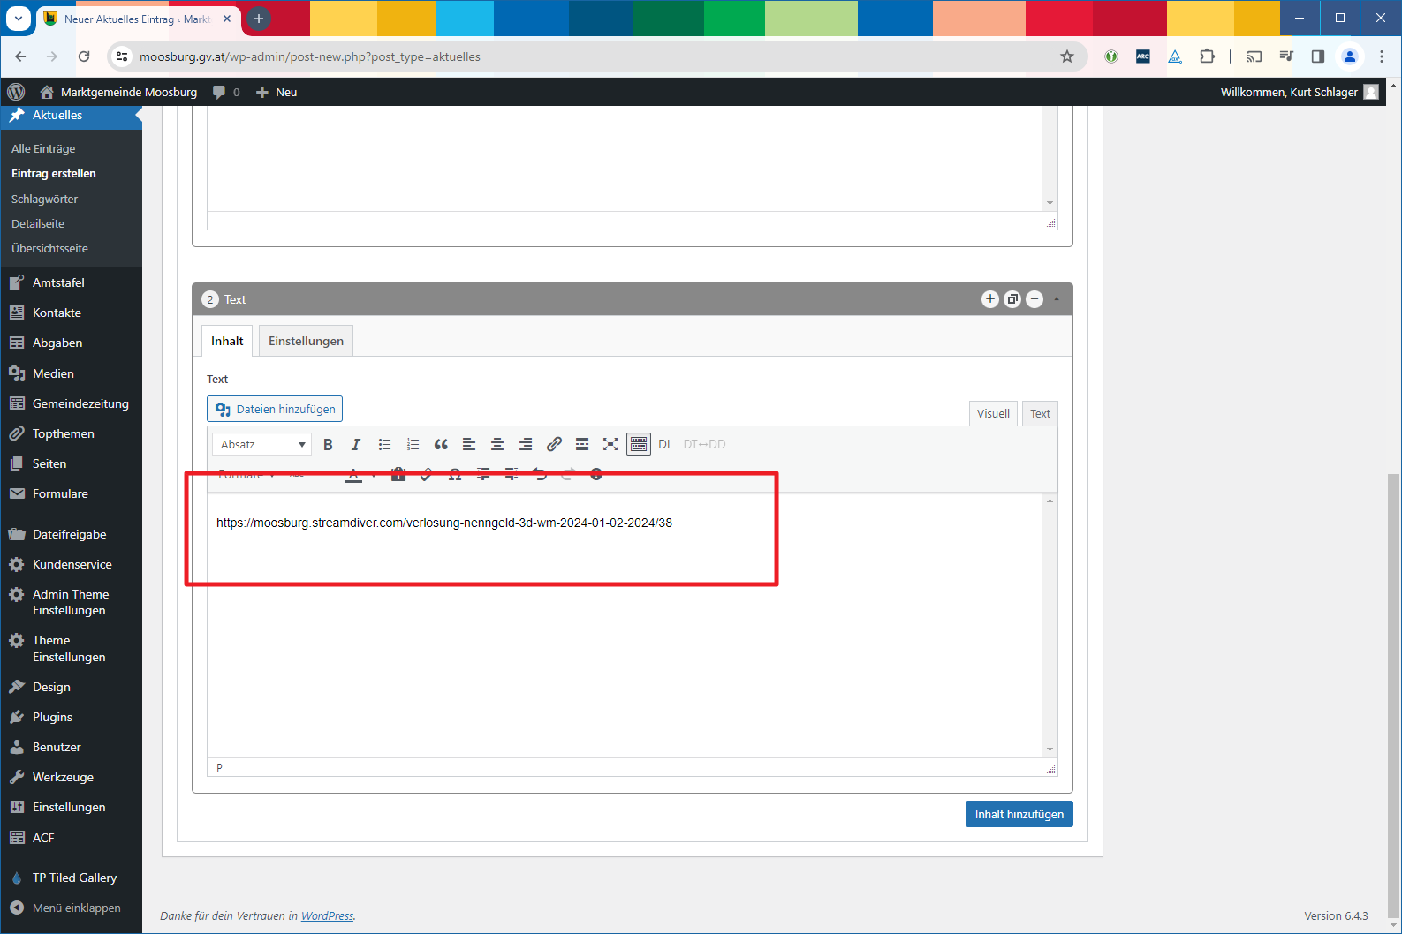This screenshot has width=1402, height=934.
Task: Click the page's vertical scrollbar thumb
Action: 1394,689
